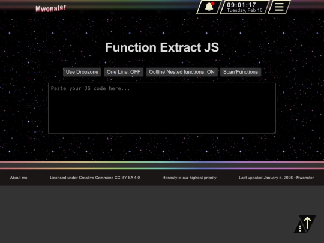Click Last updated January 5, 2026 text
Viewport: 324px width, 243px height.
coord(276,178)
